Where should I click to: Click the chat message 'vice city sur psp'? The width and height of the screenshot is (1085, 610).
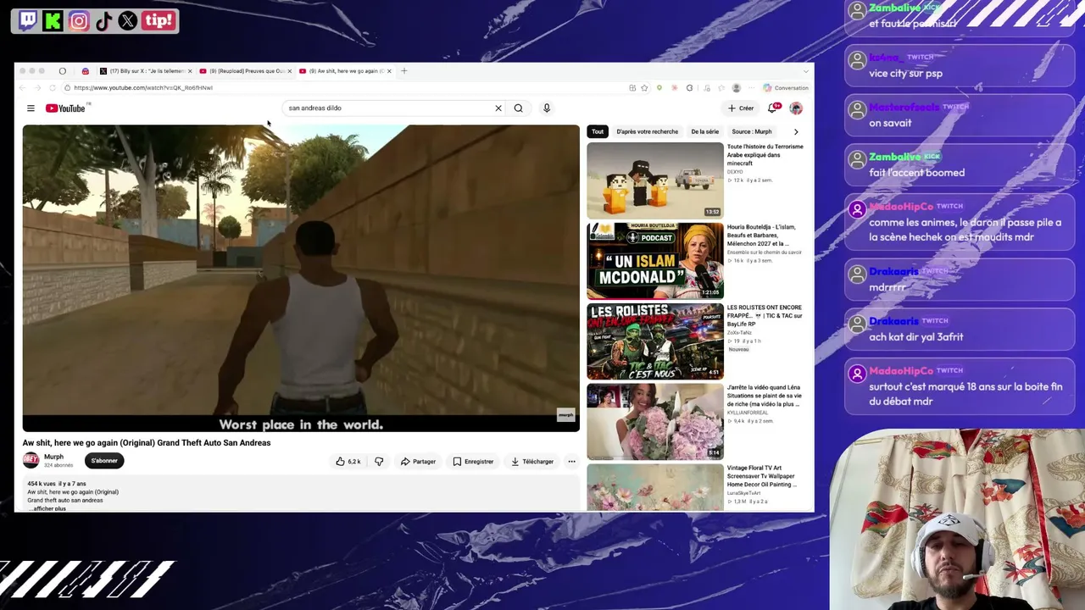(905, 74)
